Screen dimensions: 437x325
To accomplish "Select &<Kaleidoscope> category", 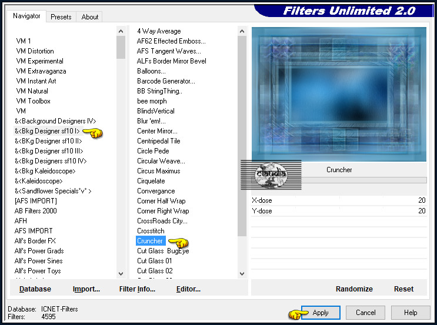I will tap(38, 181).
